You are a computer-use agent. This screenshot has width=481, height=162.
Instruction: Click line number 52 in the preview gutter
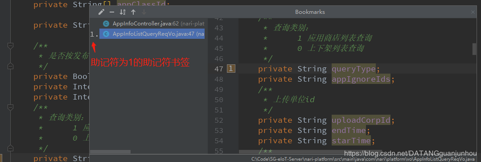point(219,120)
